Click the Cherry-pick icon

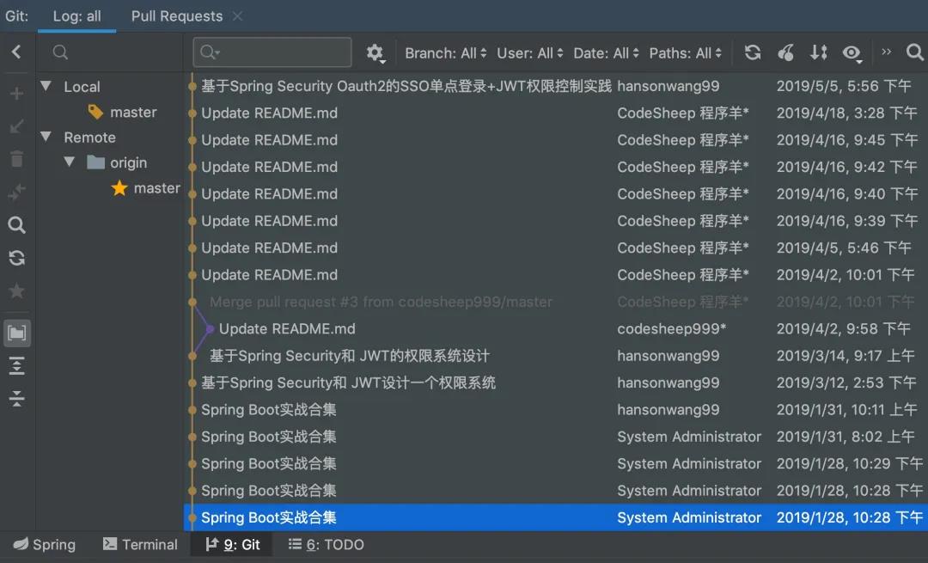tap(785, 52)
